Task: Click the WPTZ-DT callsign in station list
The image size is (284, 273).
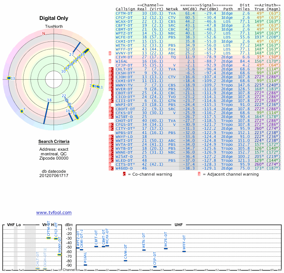Action: 124,33
